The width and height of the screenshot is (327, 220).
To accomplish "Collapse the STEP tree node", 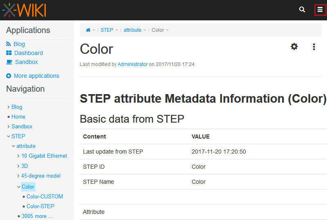I will 9,136.
